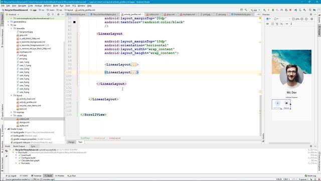Open the Event Log
321x181 pixels.
(310, 175)
